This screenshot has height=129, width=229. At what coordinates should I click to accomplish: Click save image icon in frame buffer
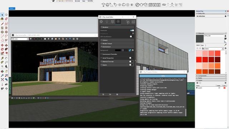tap(52, 39)
